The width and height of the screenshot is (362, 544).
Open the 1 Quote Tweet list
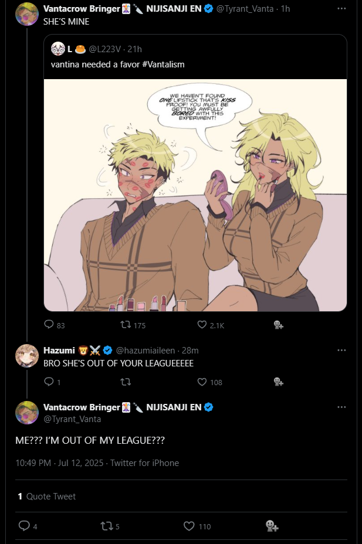pos(47,496)
